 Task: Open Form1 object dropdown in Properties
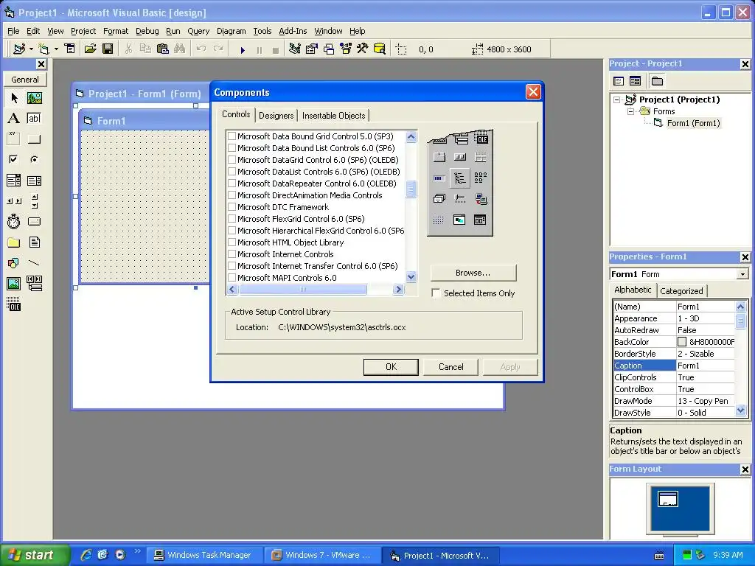(x=742, y=274)
